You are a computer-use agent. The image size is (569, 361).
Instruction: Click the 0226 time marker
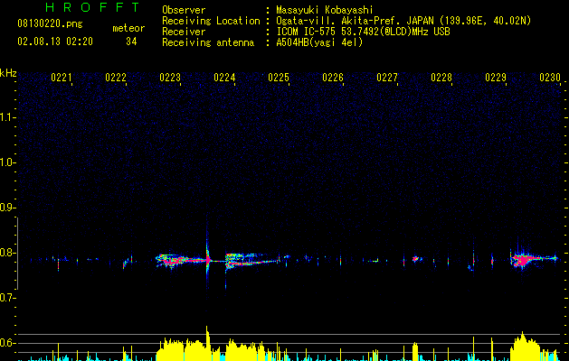[333, 78]
